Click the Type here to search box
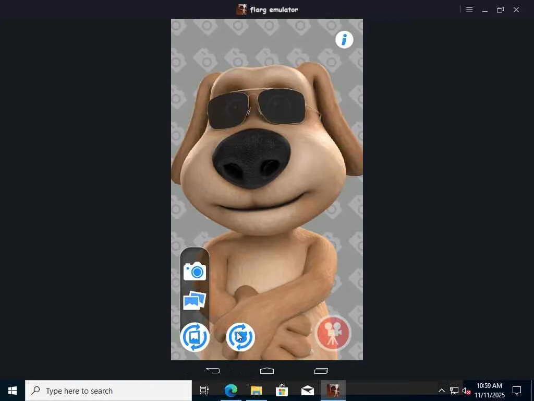The height and width of the screenshot is (401, 534). 108,391
